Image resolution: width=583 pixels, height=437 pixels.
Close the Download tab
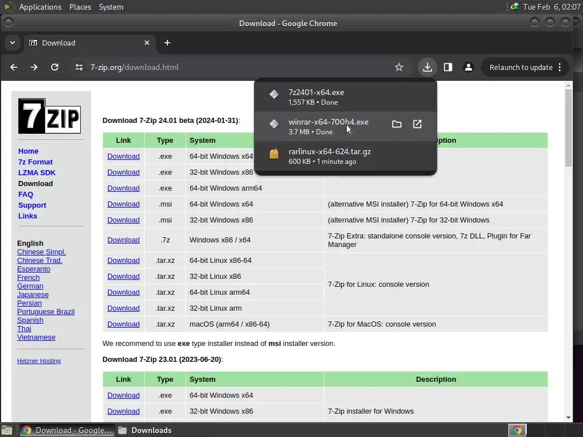147,43
